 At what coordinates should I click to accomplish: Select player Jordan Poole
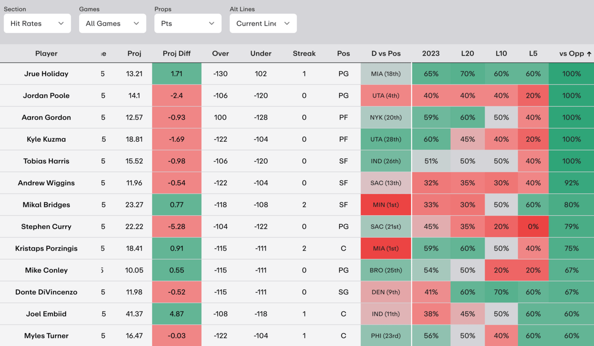click(46, 95)
